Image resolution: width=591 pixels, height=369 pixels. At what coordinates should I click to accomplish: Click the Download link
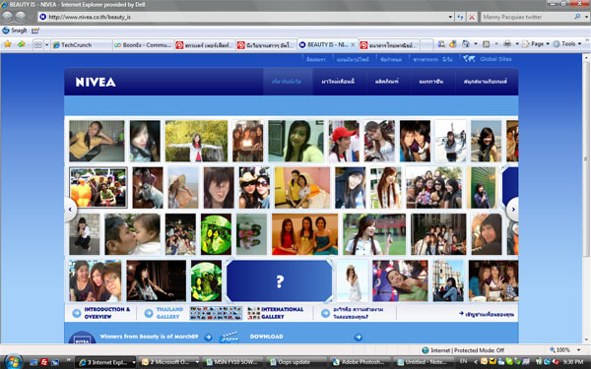[267, 337]
